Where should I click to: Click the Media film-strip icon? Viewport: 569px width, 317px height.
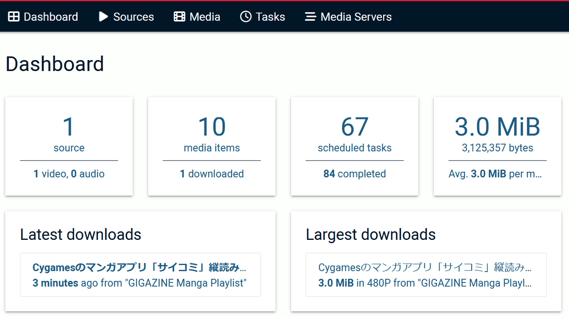(x=179, y=17)
